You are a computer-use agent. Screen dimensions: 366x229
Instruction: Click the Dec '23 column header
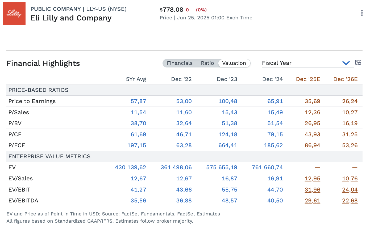[227, 79]
